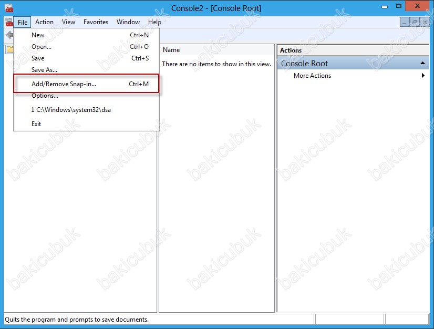Select Add/Remove Snap-in... menu entry
Viewport: 434px width, 329px height.
86,84
